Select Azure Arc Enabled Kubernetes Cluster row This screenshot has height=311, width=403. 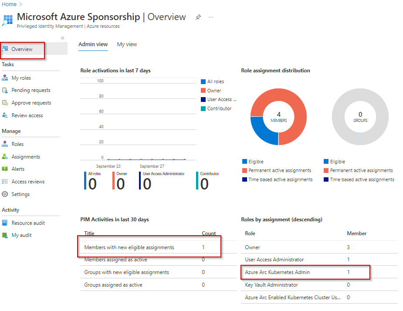(319, 297)
